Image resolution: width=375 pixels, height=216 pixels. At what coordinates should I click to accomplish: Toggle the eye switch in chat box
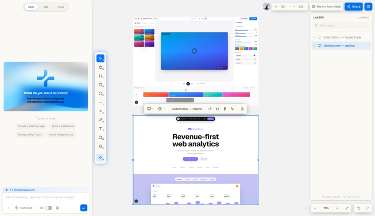[48, 208]
